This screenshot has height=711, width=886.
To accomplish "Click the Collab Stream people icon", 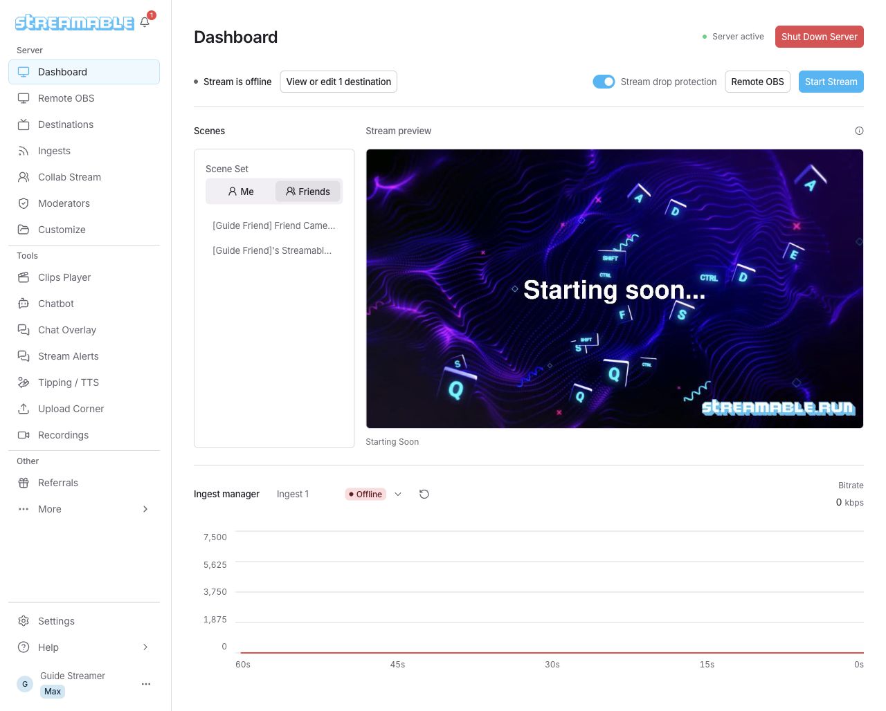I will click(24, 177).
